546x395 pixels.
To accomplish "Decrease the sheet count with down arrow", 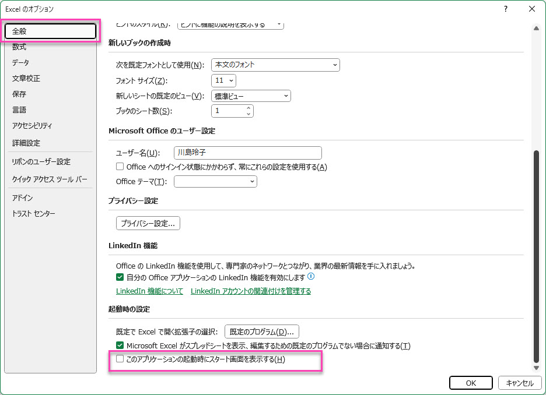I will [x=249, y=114].
